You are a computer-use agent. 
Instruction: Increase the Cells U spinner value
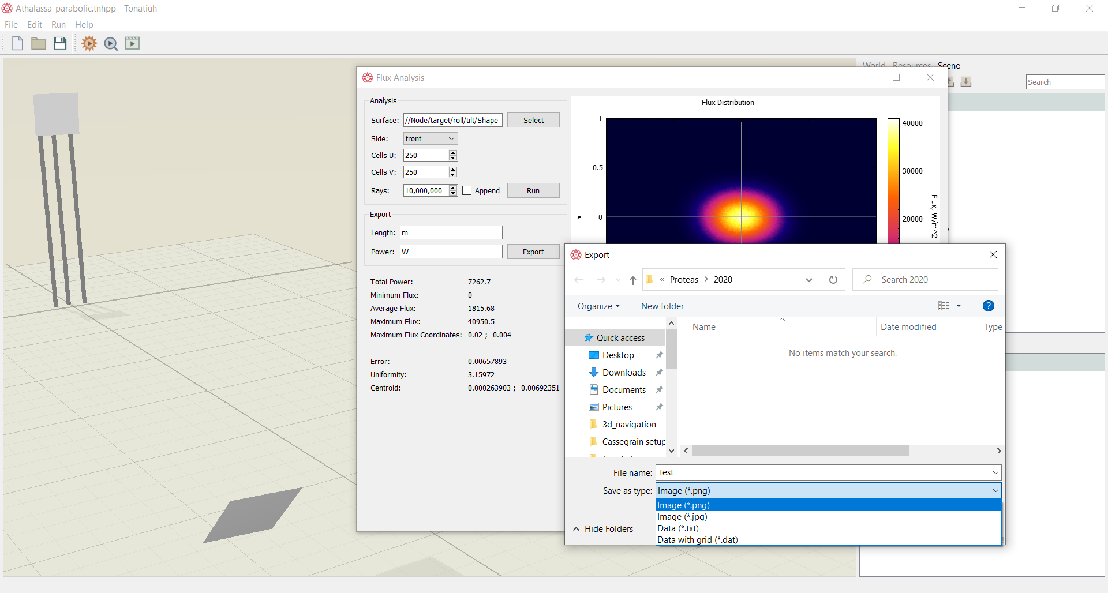click(x=453, y=153)
